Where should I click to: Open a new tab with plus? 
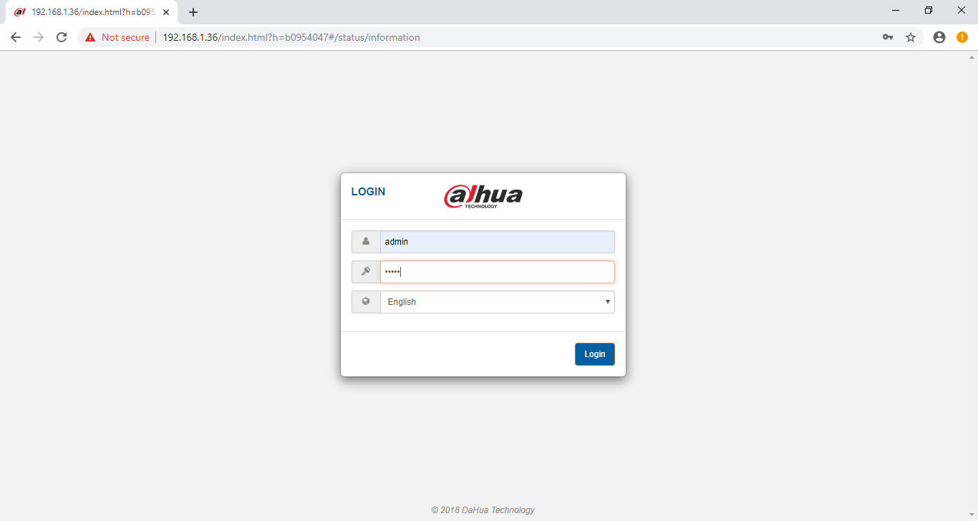193,12
